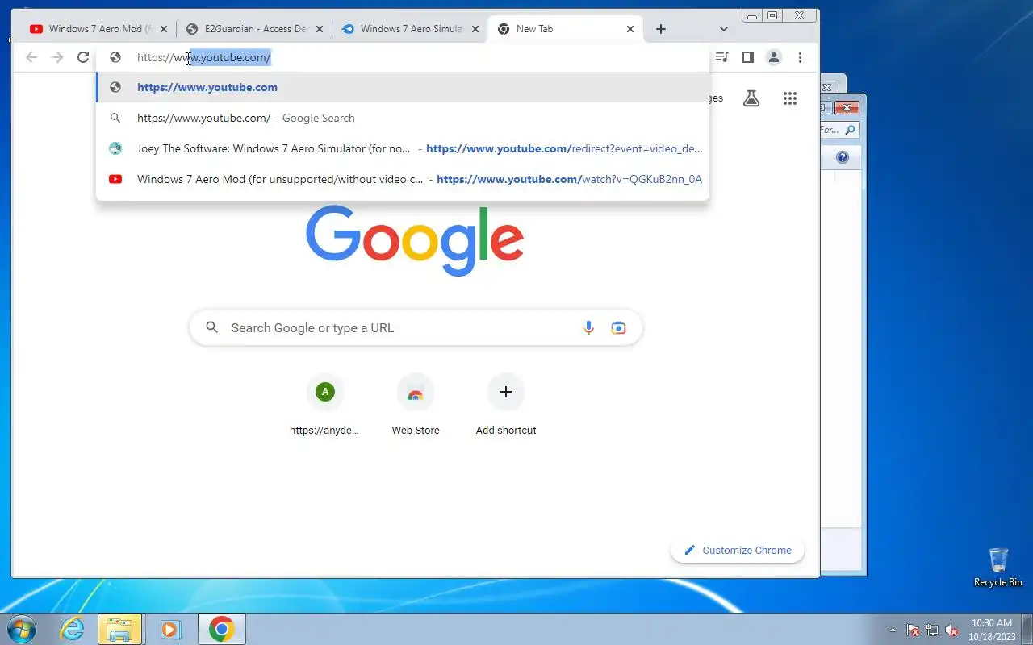Click the magnifier icon in Google search box
Screen dimensions: 1033x645
click(x=212, y=327)
